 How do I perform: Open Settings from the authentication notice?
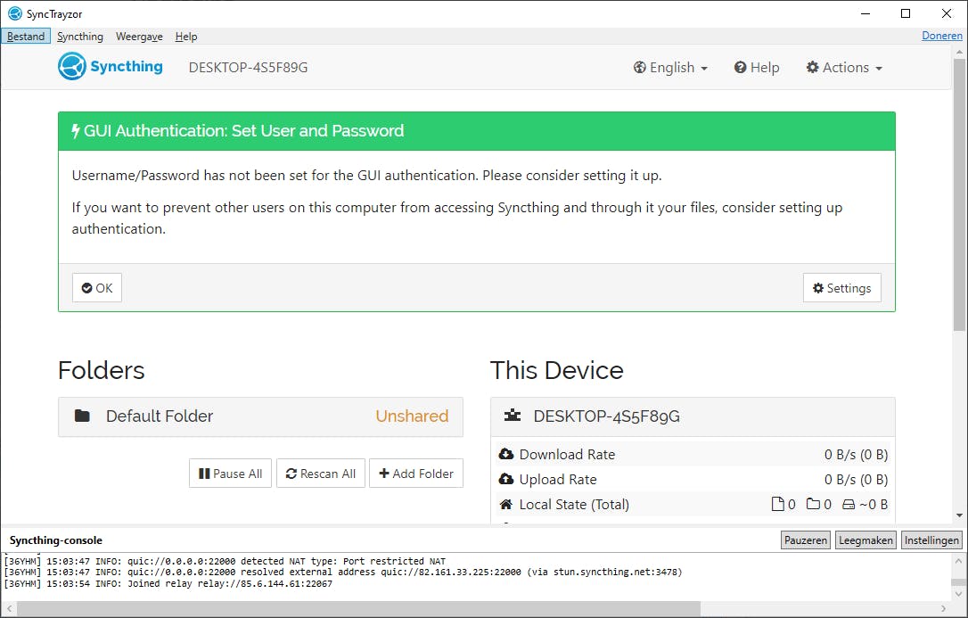(841, 288)
